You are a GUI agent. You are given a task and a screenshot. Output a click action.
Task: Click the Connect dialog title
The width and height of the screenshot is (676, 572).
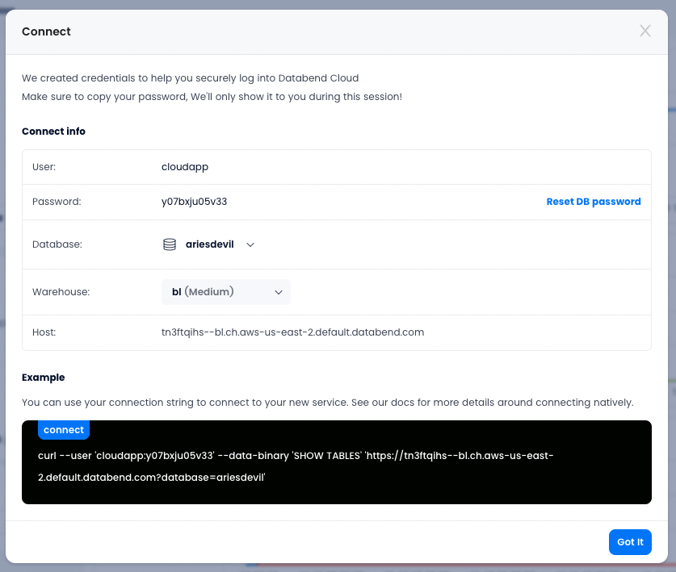point(46,31)
